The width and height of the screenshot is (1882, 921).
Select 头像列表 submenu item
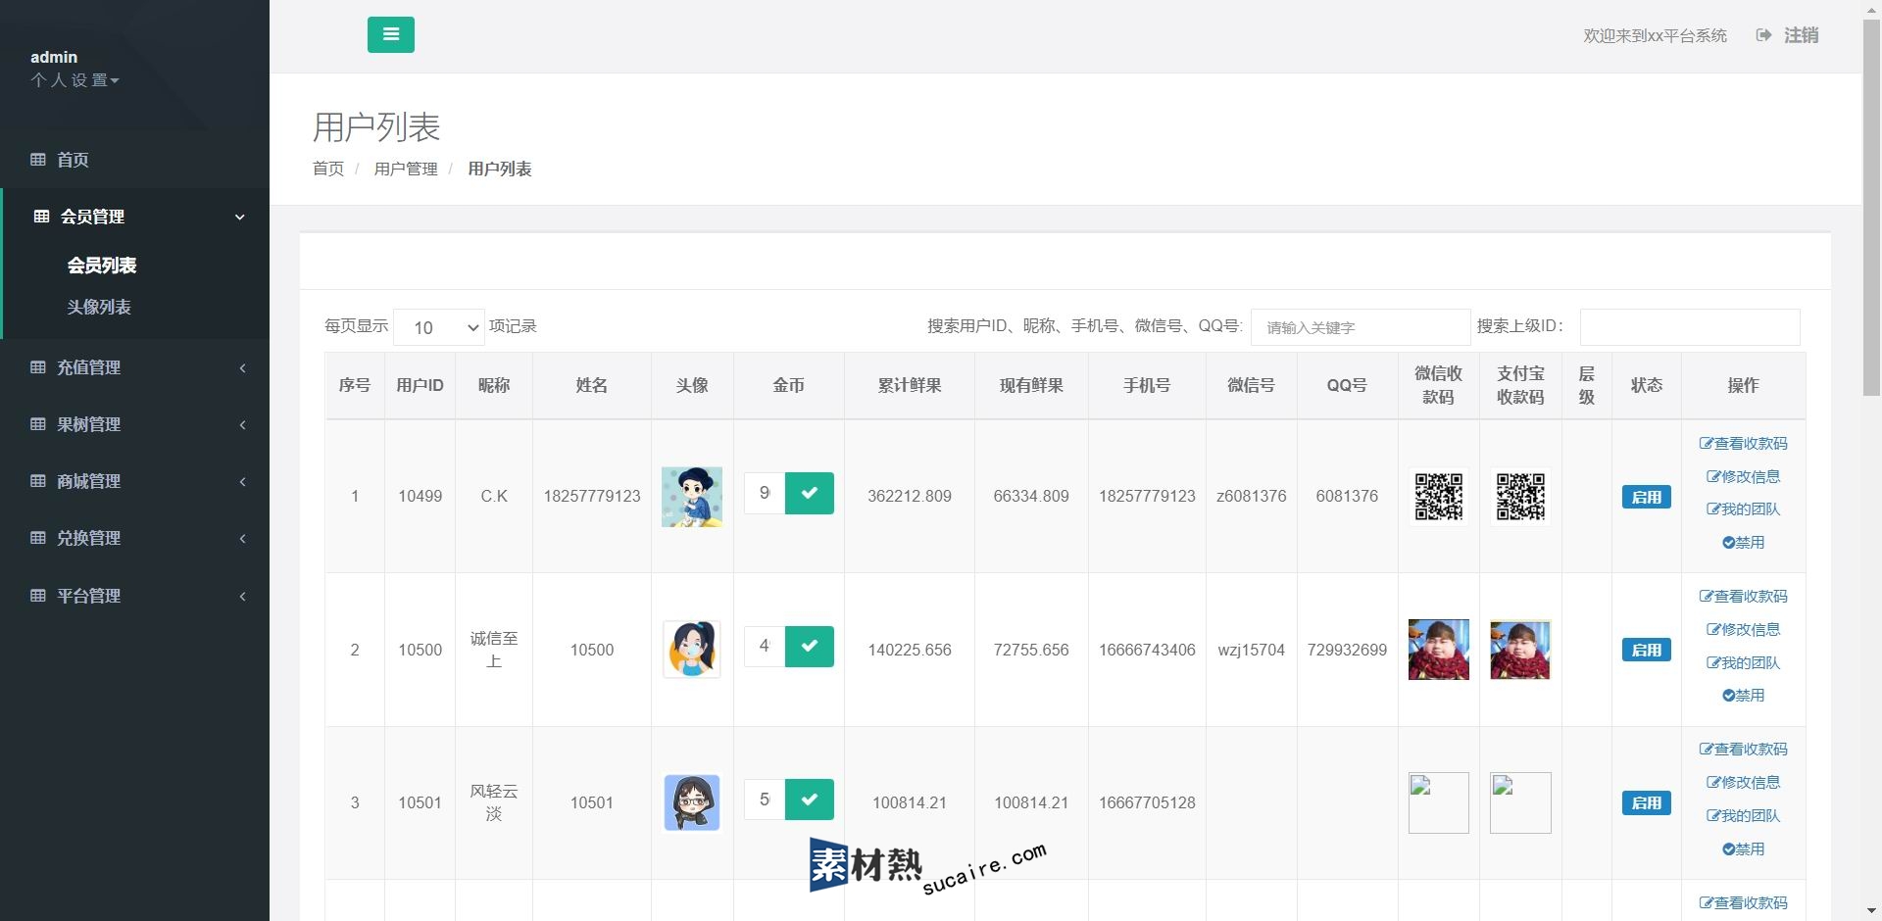[99, 307]
